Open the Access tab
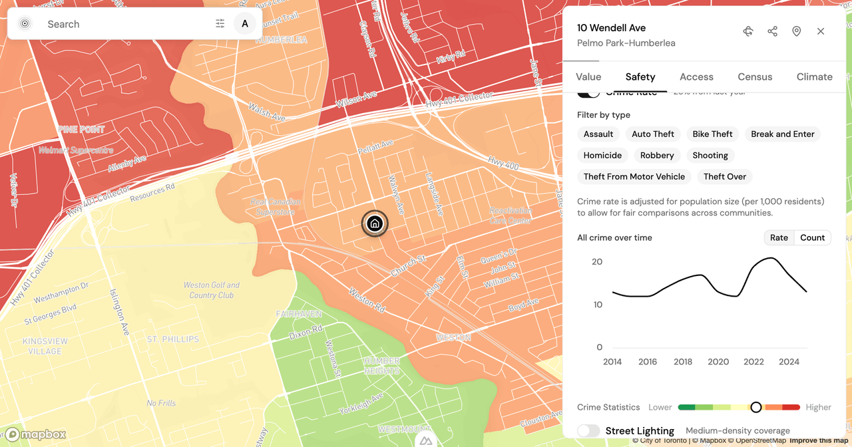Image resolution: width=852 pixels, height=447 pixels. tap(696, 76)
